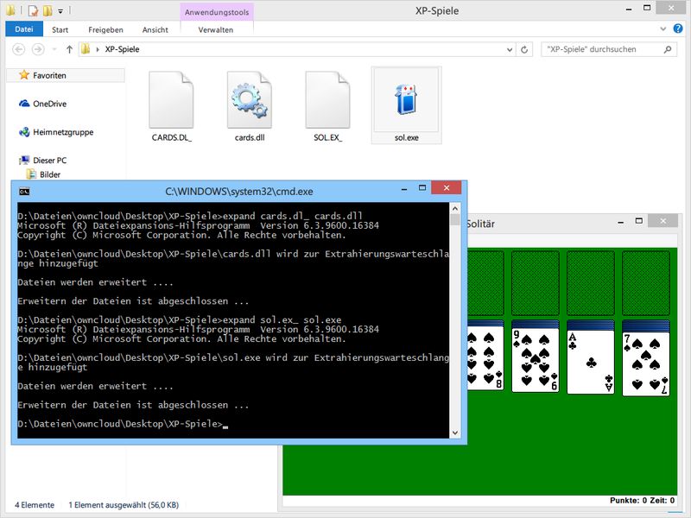Open the Datei ribbon tab

click(x=24, y=29)
